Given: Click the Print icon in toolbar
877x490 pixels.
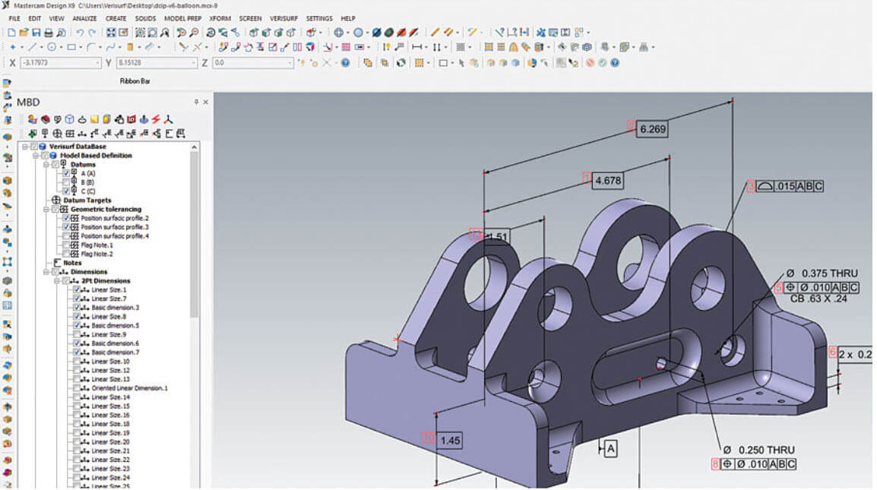Looking at the screenshot, I should (48, 33).
